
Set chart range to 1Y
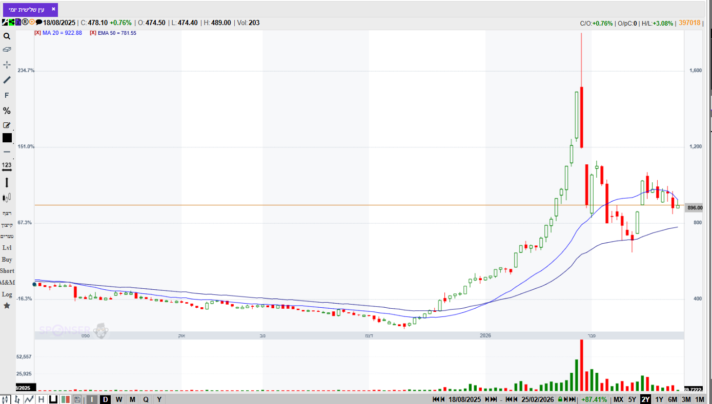659,399
